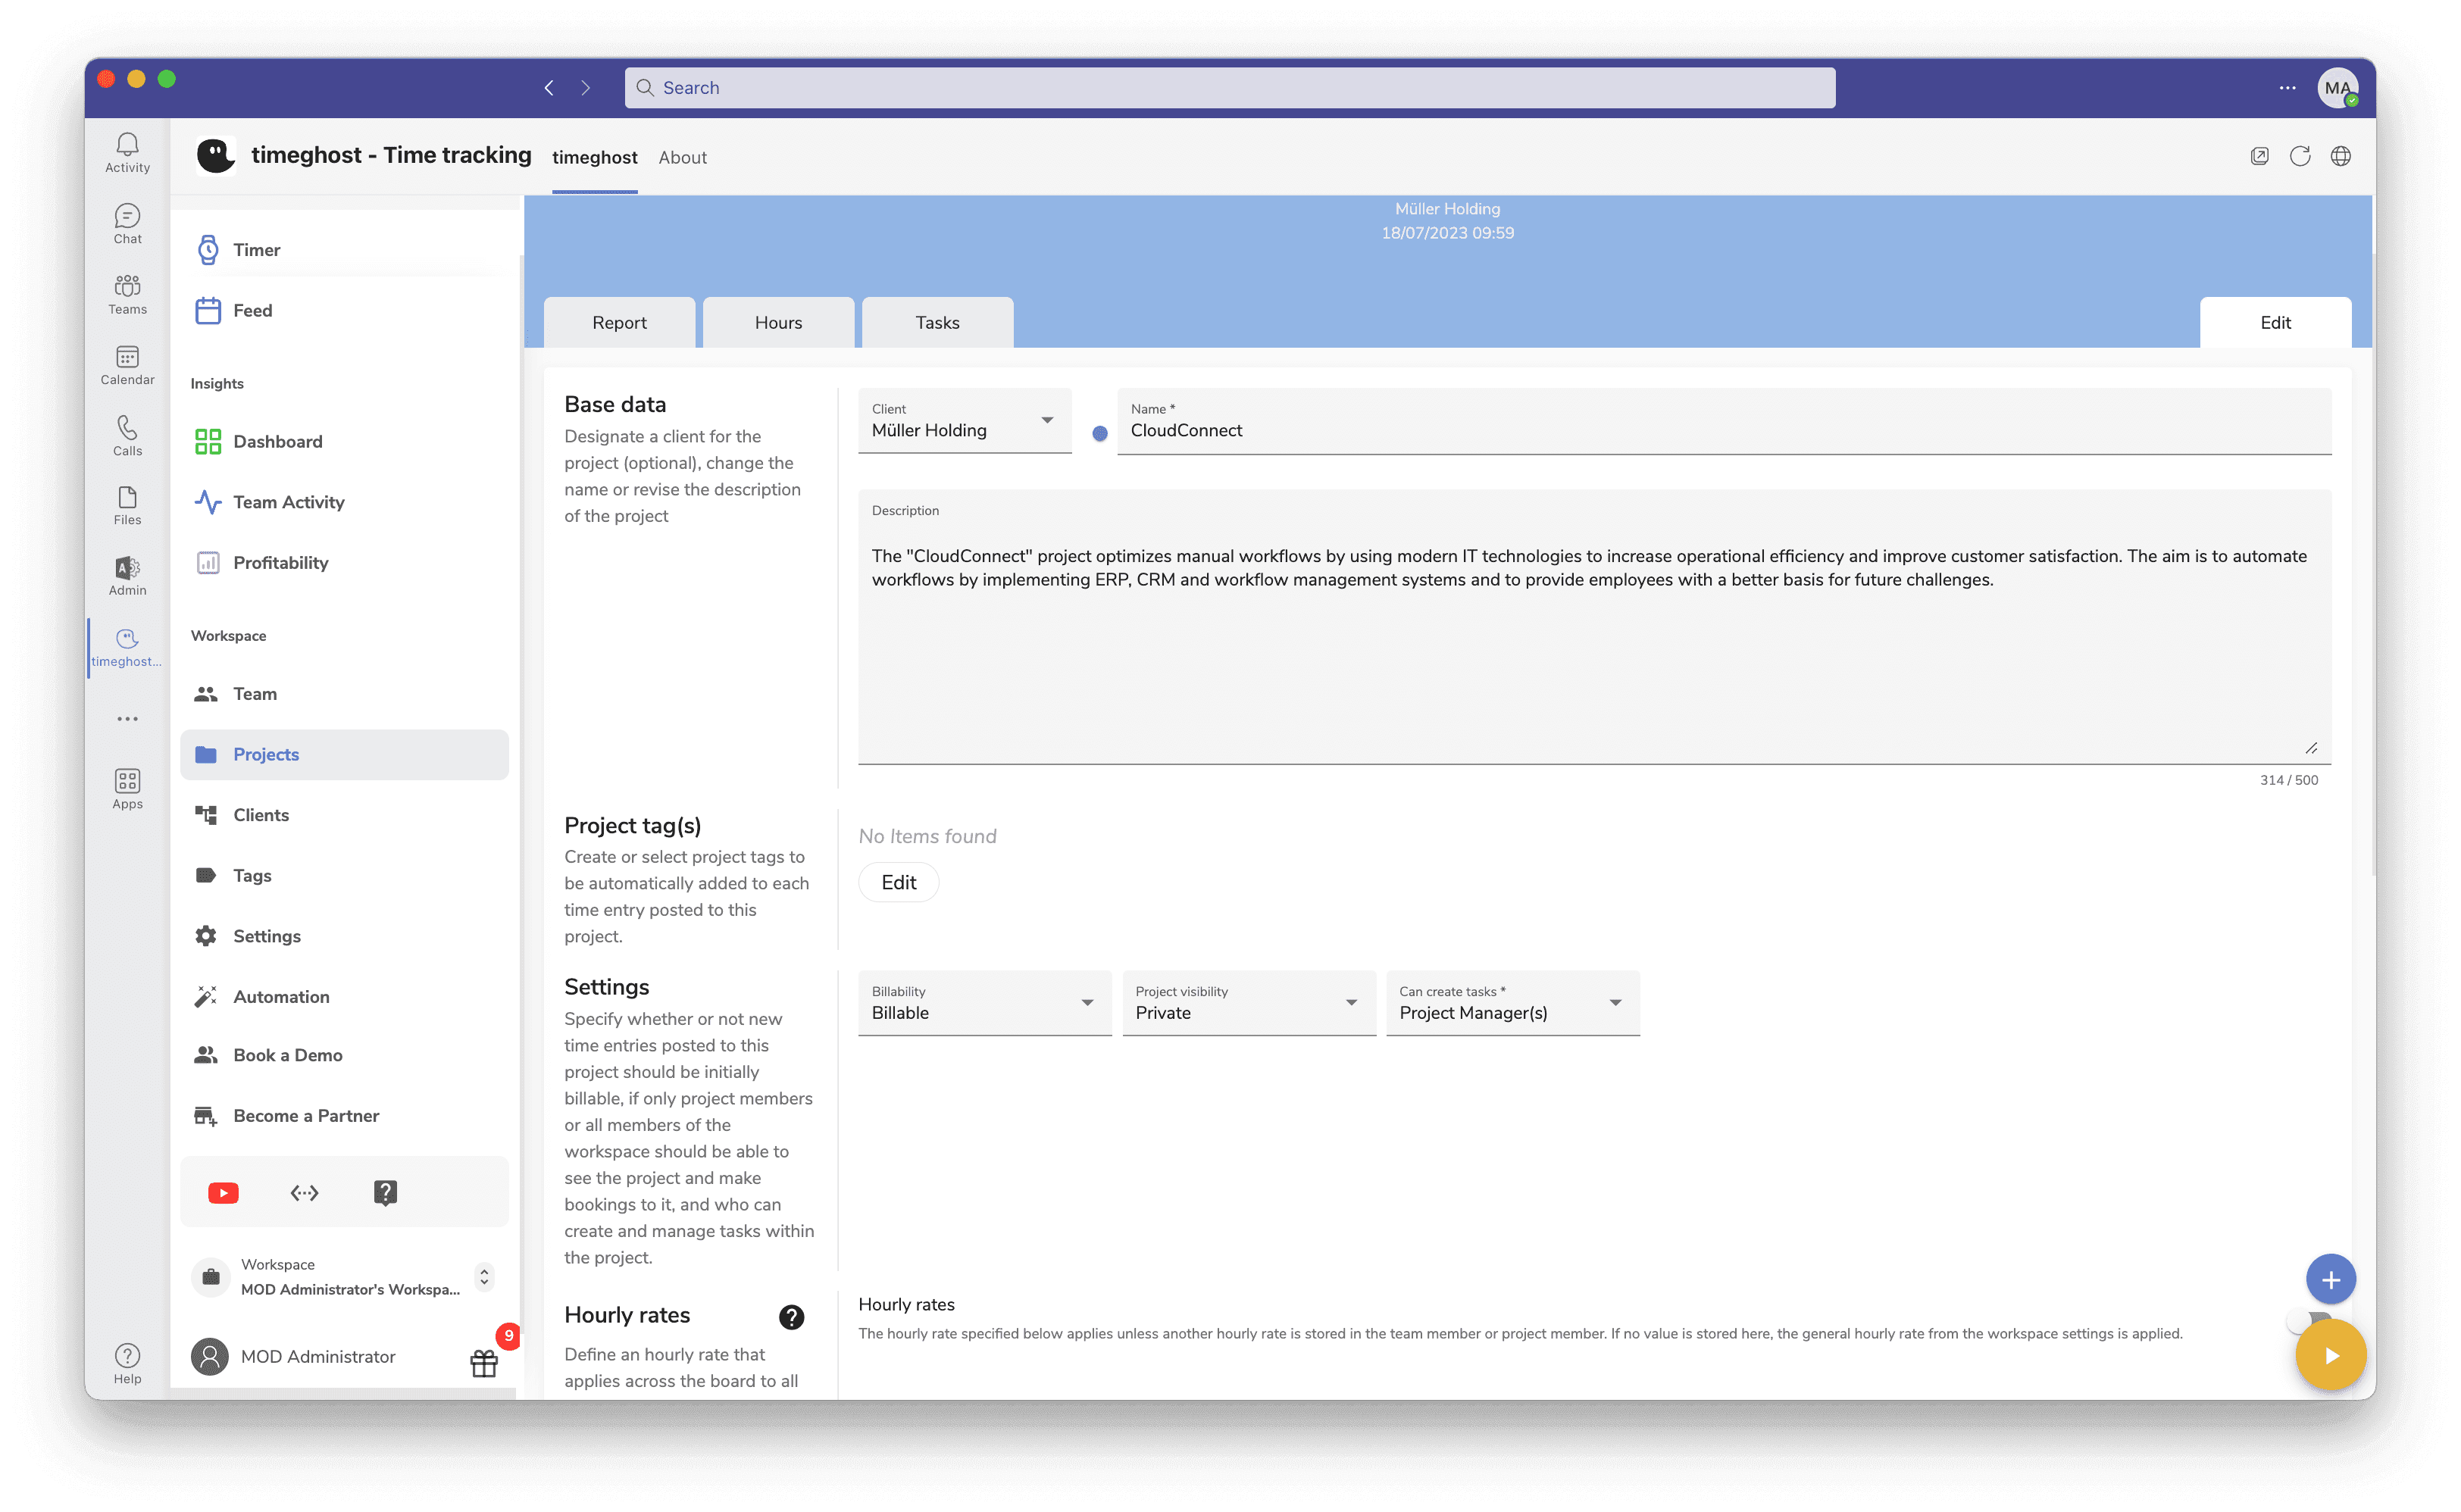
Task: Click Book a Demo link
Action: (x=345, y=1055)
